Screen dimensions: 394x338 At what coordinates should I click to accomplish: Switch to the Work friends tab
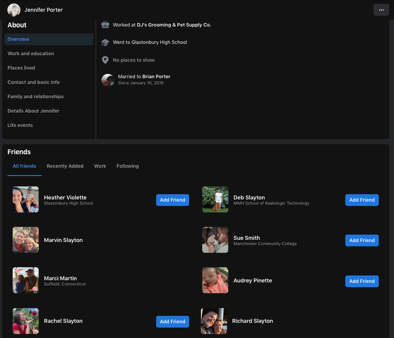click(100, 166)
